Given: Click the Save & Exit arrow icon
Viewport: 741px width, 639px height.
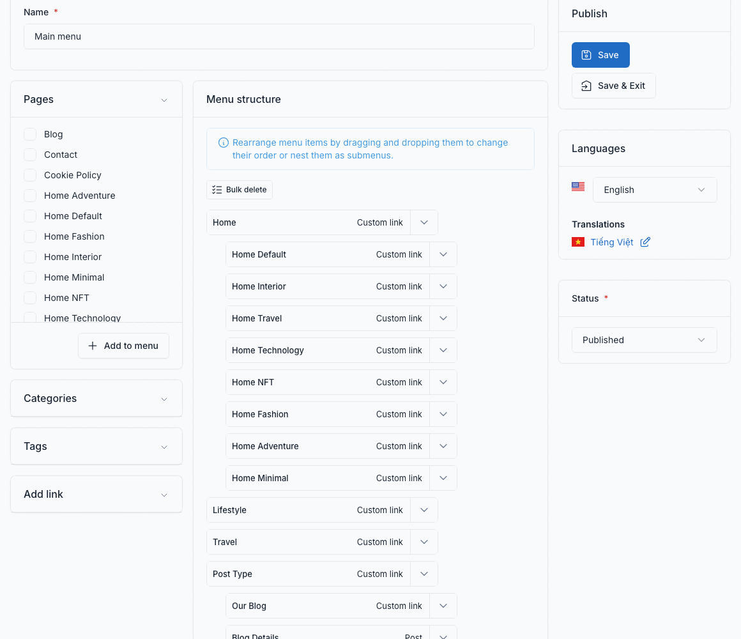Looking at the screenshot, I should [586, 86].
